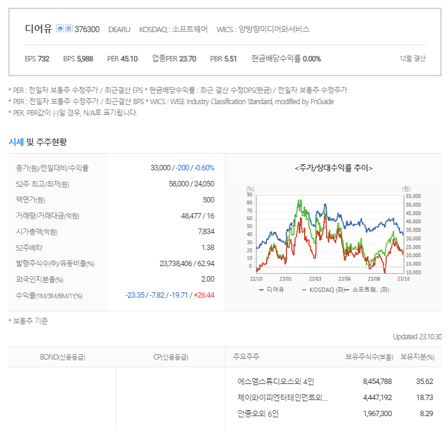The image size is (447, 431).
Task: Click the market cap value 7,834
Action: (x=206, y=231)
